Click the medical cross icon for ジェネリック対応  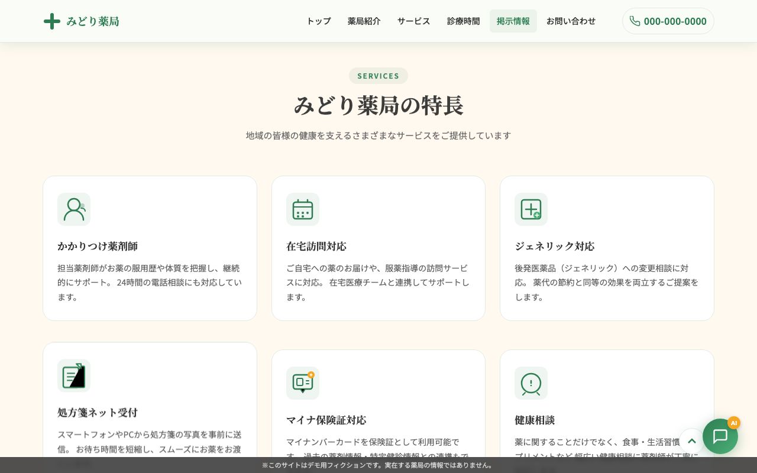pos(531,209)
